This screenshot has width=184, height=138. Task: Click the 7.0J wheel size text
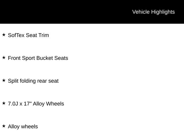pos(13,104)
